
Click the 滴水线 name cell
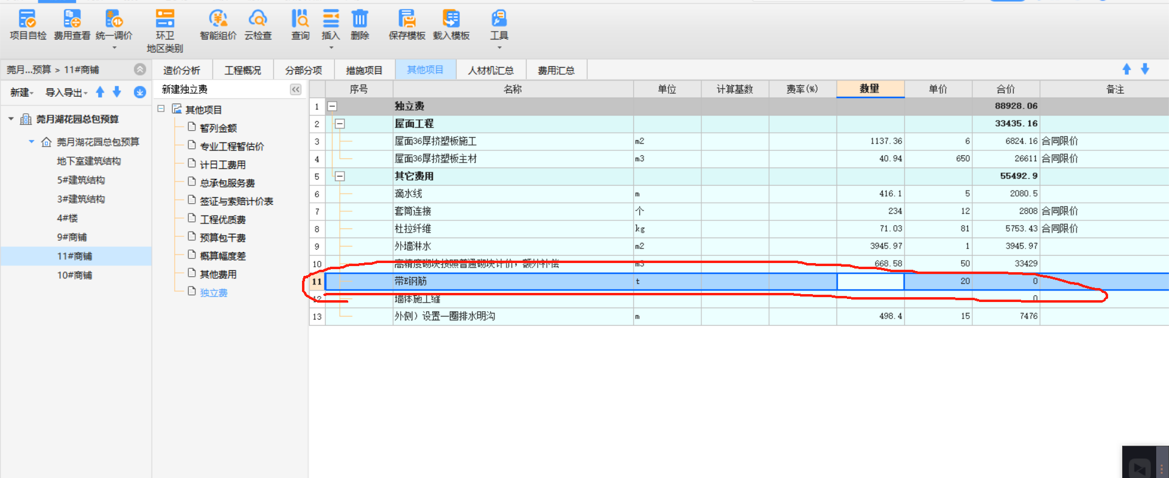513,194
